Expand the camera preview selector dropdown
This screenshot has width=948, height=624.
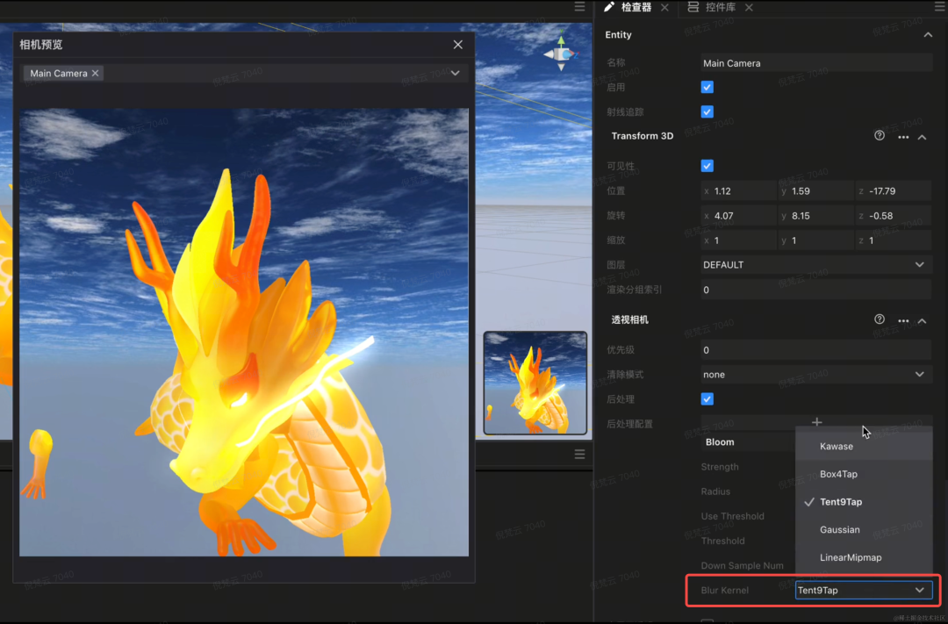point(455,74)
